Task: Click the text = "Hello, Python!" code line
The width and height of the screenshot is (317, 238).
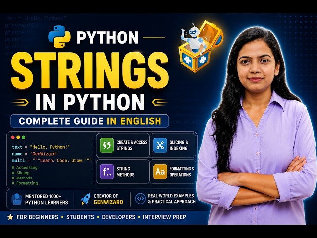Action: pos(41,147)
